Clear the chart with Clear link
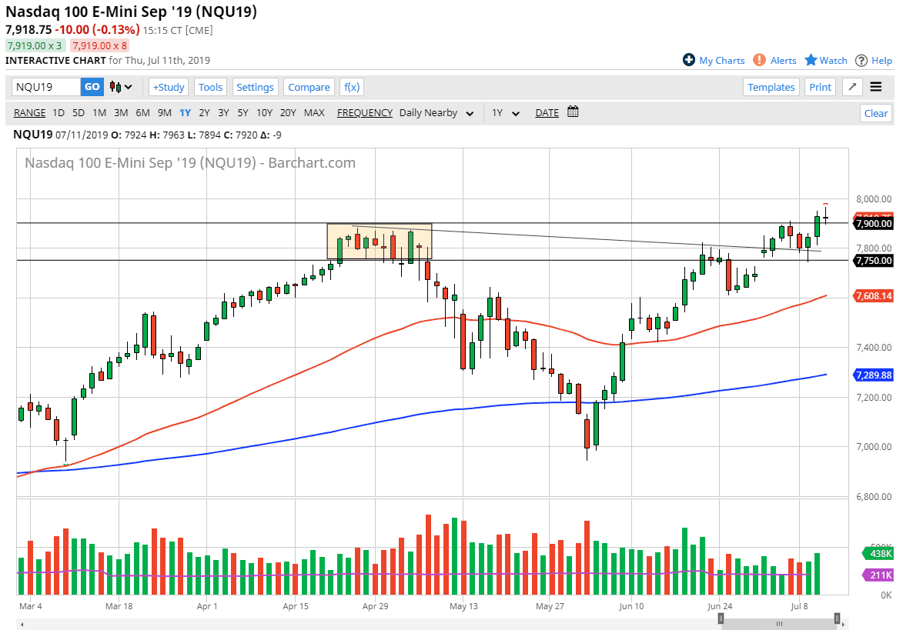The width and height of the screenshot is (903, 630). 876,112
